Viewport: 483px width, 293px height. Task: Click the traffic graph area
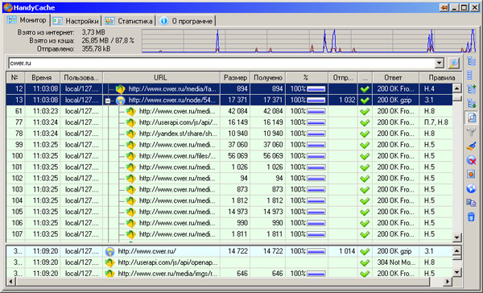(309, 41)
